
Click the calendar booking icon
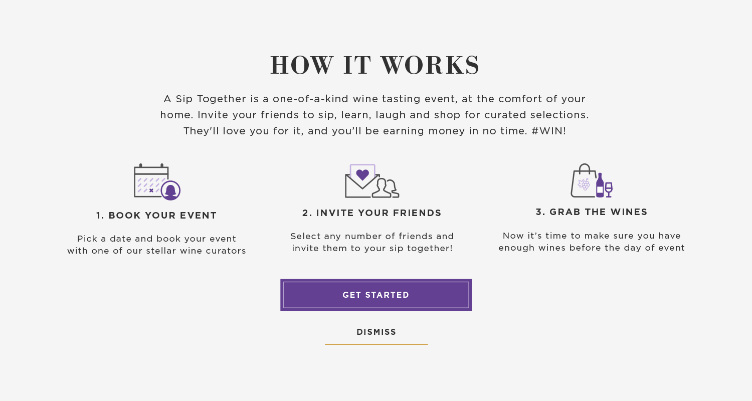[157, 181]
